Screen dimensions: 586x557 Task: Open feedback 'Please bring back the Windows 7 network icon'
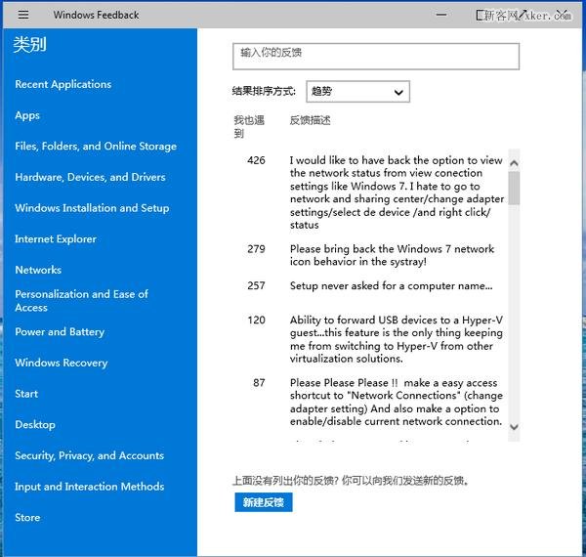(x=392, y=255)
